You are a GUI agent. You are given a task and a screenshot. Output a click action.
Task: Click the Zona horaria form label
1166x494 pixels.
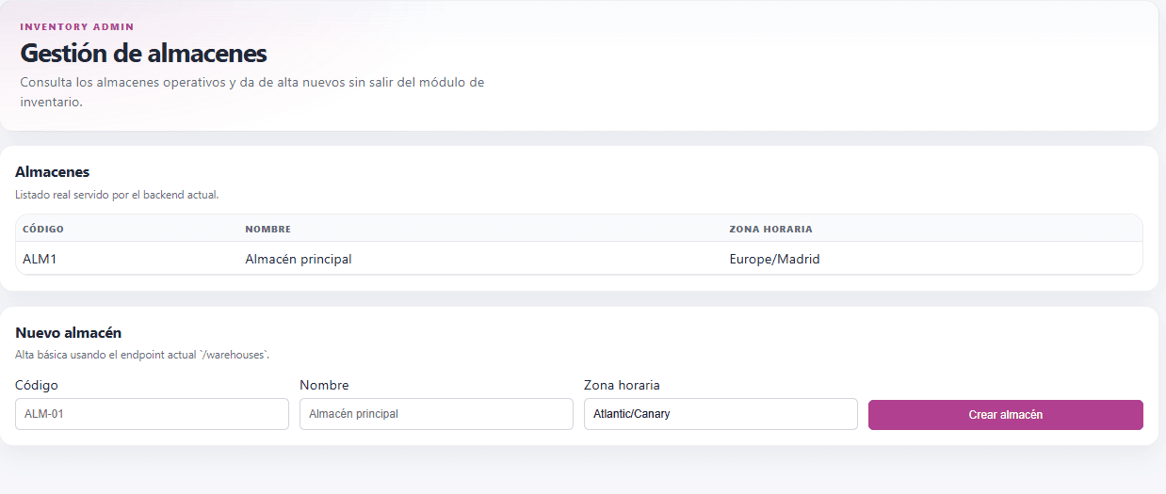tap(622, 386)
